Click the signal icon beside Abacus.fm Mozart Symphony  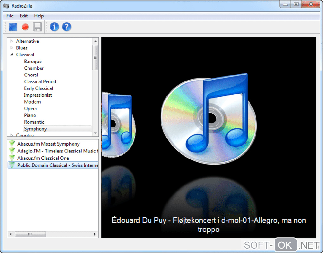pos(12,144)
